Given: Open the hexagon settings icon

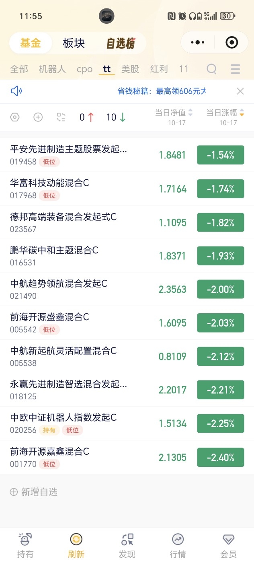Looking at the screenshot, I should point(14,117).
